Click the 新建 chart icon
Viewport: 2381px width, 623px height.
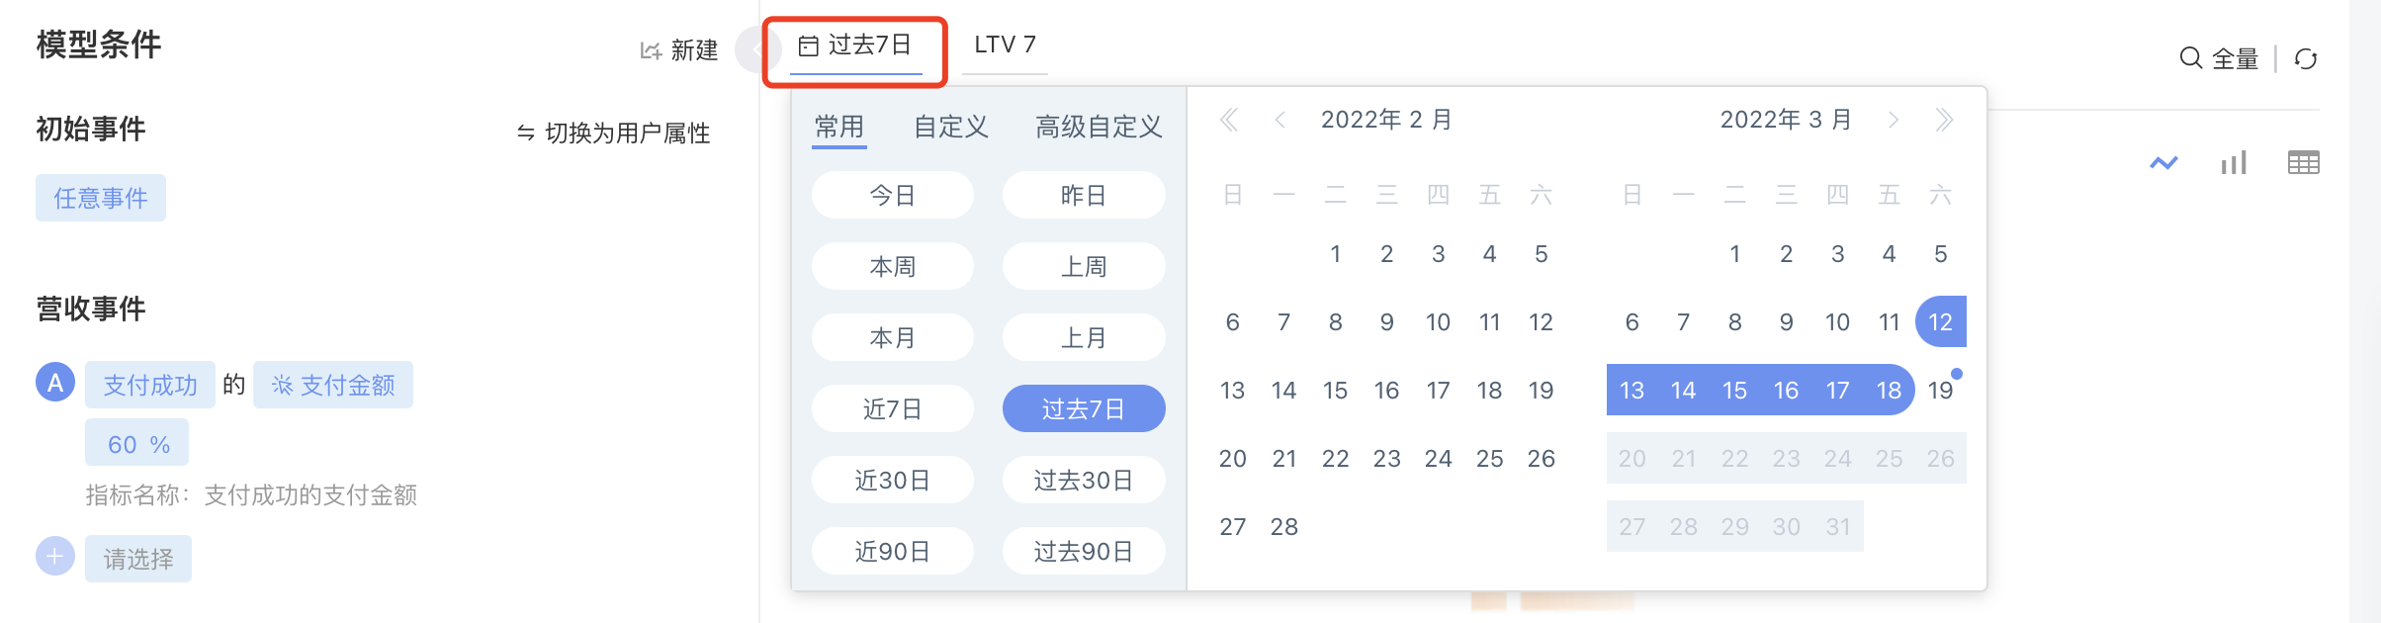651,50
